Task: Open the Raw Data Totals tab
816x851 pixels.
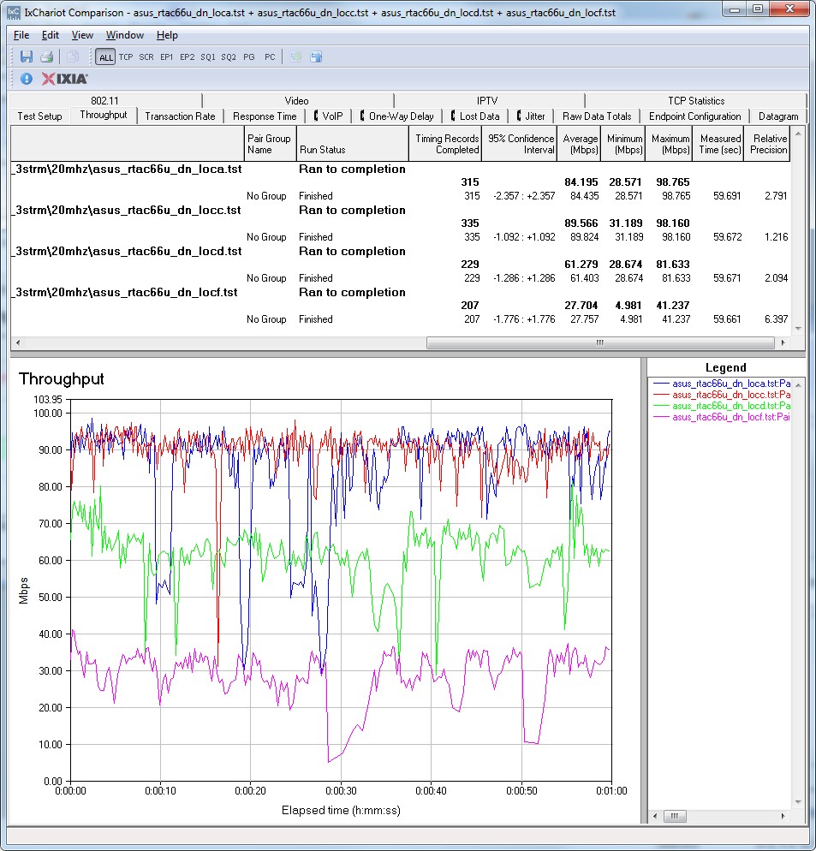Action: [597, 116]
